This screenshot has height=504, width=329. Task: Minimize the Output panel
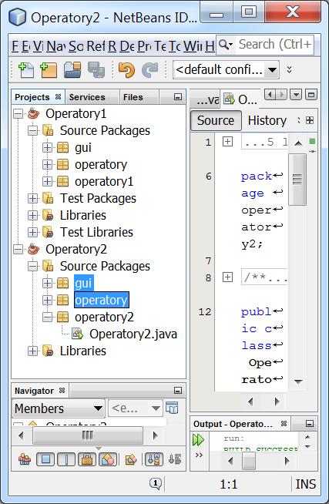[x=310, y=423]
